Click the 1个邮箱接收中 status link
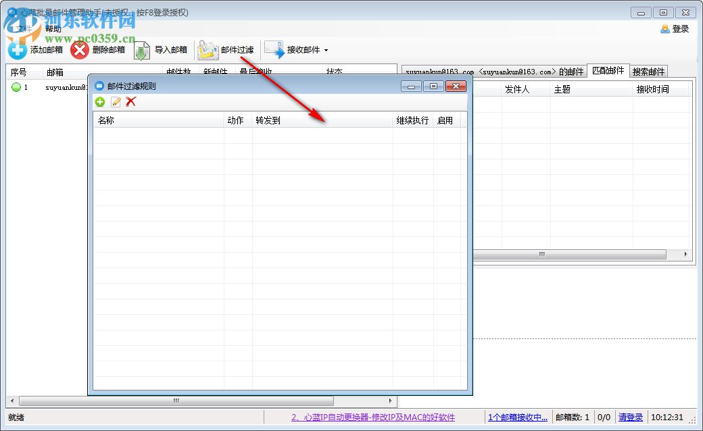This screenshot has height=431, width=703. point(517,417)
